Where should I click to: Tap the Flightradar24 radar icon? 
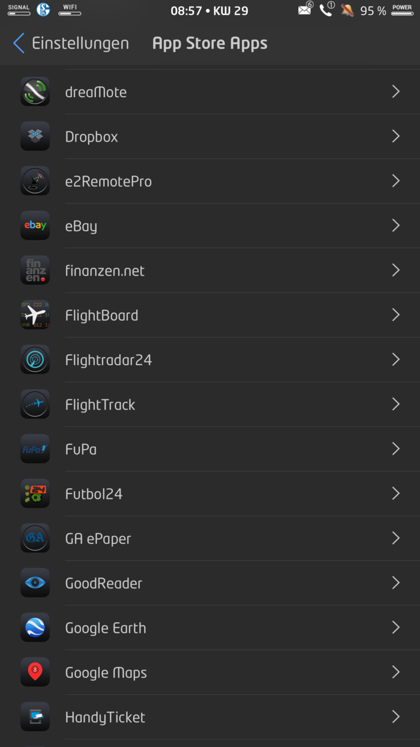pyautogui.click(x=35, y=360)
